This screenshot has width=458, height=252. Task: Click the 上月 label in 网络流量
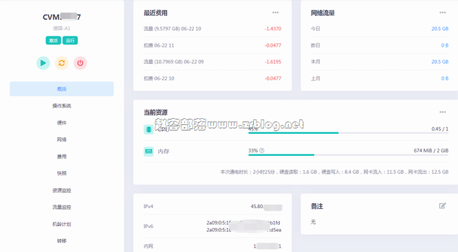coord(316,78)
